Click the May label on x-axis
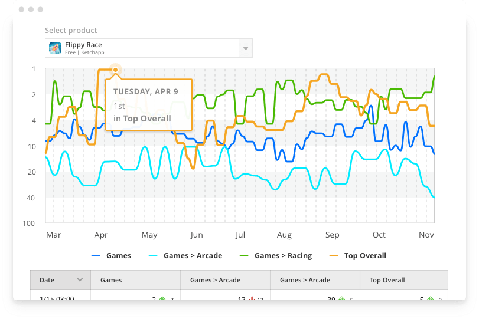Viewport: 479px width, 319px height. point(149,235)
